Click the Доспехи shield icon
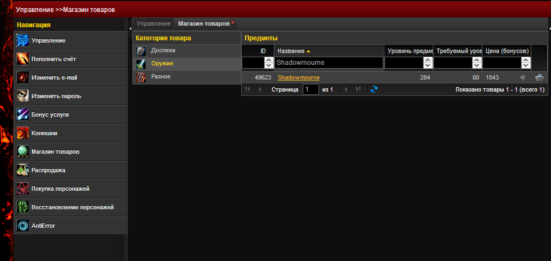The image size is (551, 261). point(141,51)
